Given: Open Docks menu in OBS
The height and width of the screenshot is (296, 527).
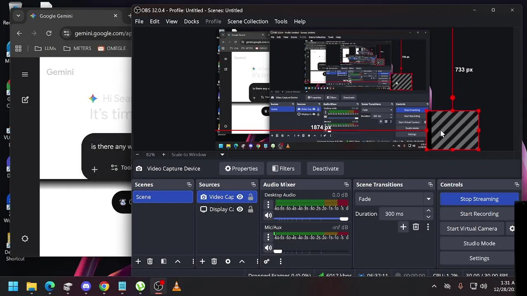Looking at the screenshot, I should tap(191, 21).
